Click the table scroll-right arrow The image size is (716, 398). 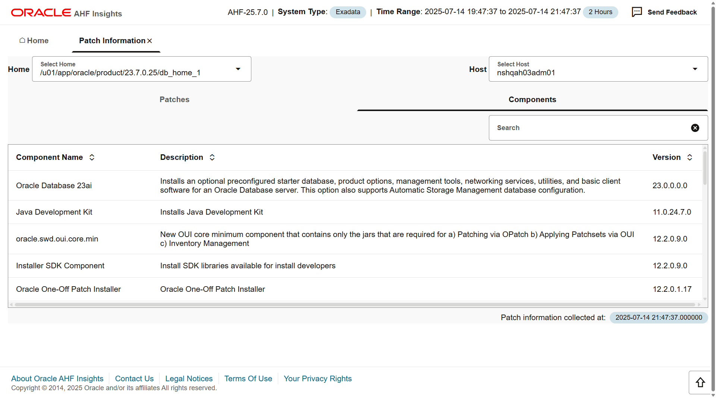coord(699,304)
